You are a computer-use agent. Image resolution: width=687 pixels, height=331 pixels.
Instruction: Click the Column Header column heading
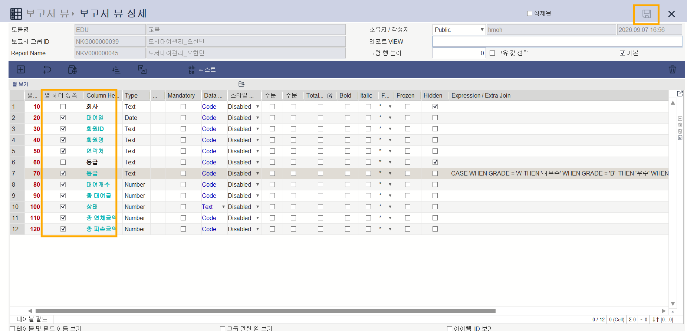pos(102,95)
